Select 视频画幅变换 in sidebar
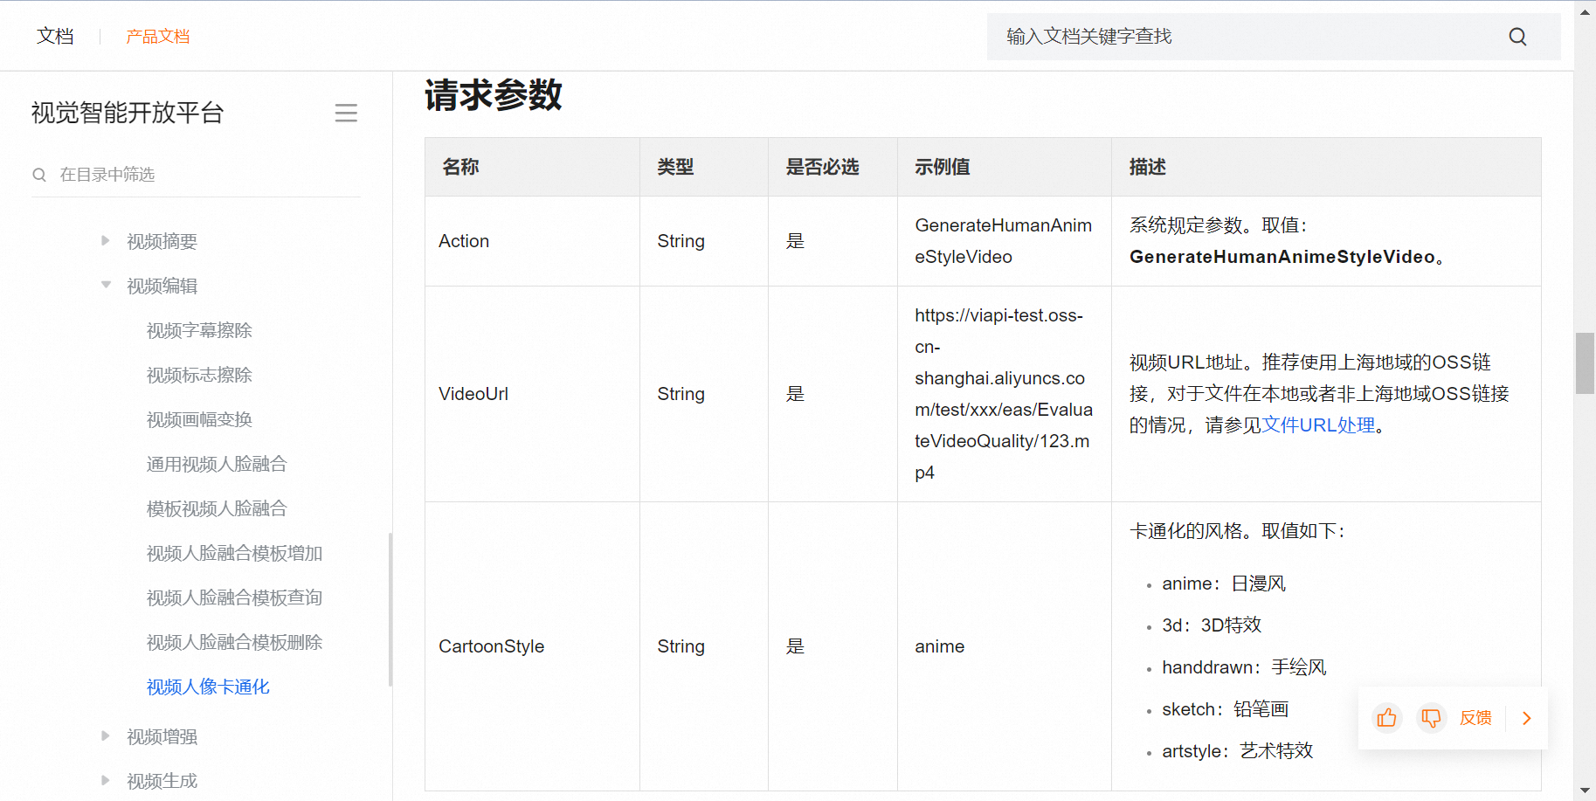The image size is (1596, 801). click(199, 419)
